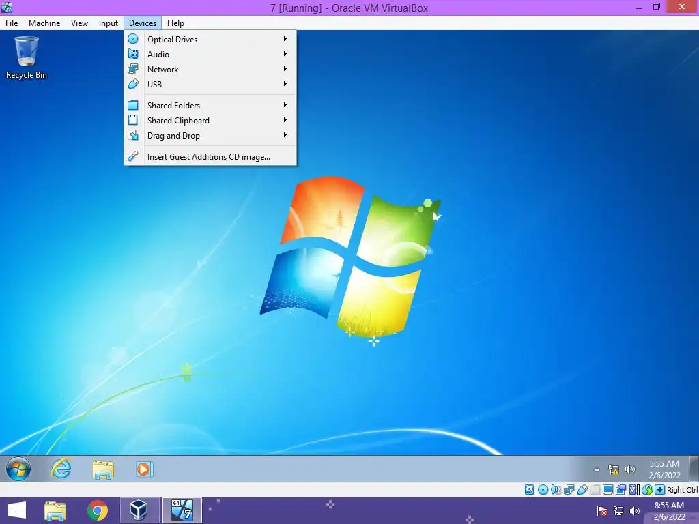Click the optical disc icon beside Optical Drives
Image resolution: width=699 pixels, height=524 pixels.
coord(133,39)
